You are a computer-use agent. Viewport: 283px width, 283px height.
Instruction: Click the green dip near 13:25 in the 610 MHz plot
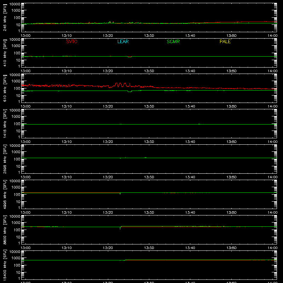(x=129, y=91)
